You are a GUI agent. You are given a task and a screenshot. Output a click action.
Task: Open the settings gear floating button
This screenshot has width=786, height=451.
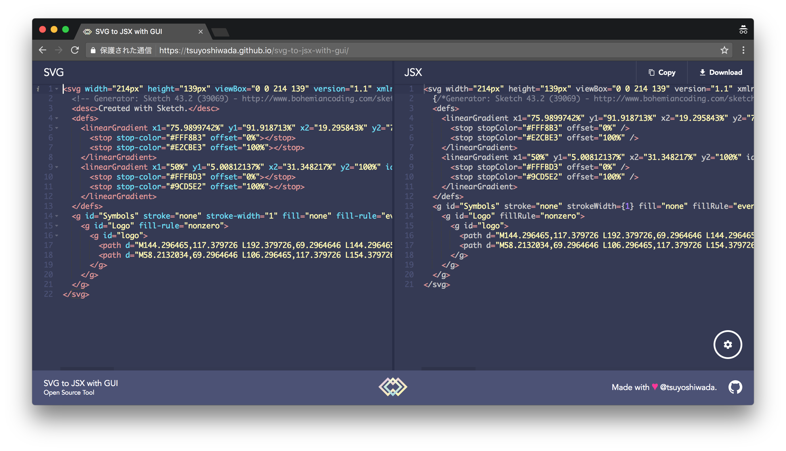(727, 345)
